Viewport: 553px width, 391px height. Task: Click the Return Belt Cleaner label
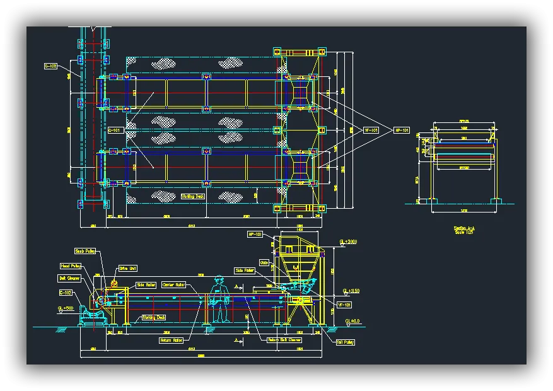(x=285, y=339)
